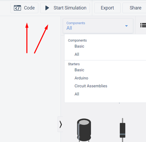146x142 pixels.
Task: Select Circuit Assemblies option
Action: point(91,86)
